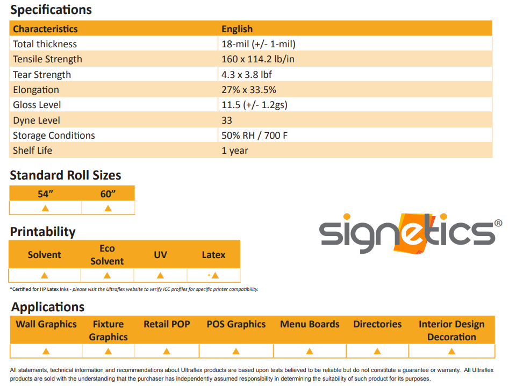Click the "Shelf Life" row label
The width and height of the screenshot is (523, 386).
click(33, 151)
